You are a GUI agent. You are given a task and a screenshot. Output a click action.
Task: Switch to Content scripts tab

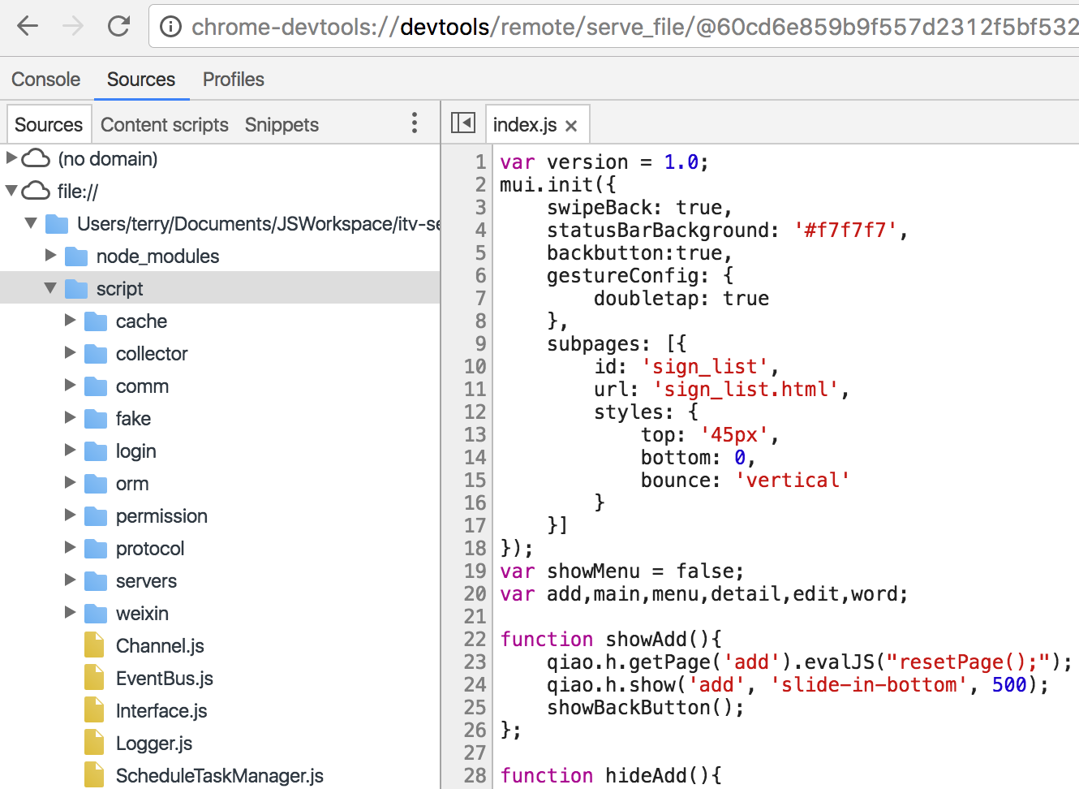[x=165, y=125]
